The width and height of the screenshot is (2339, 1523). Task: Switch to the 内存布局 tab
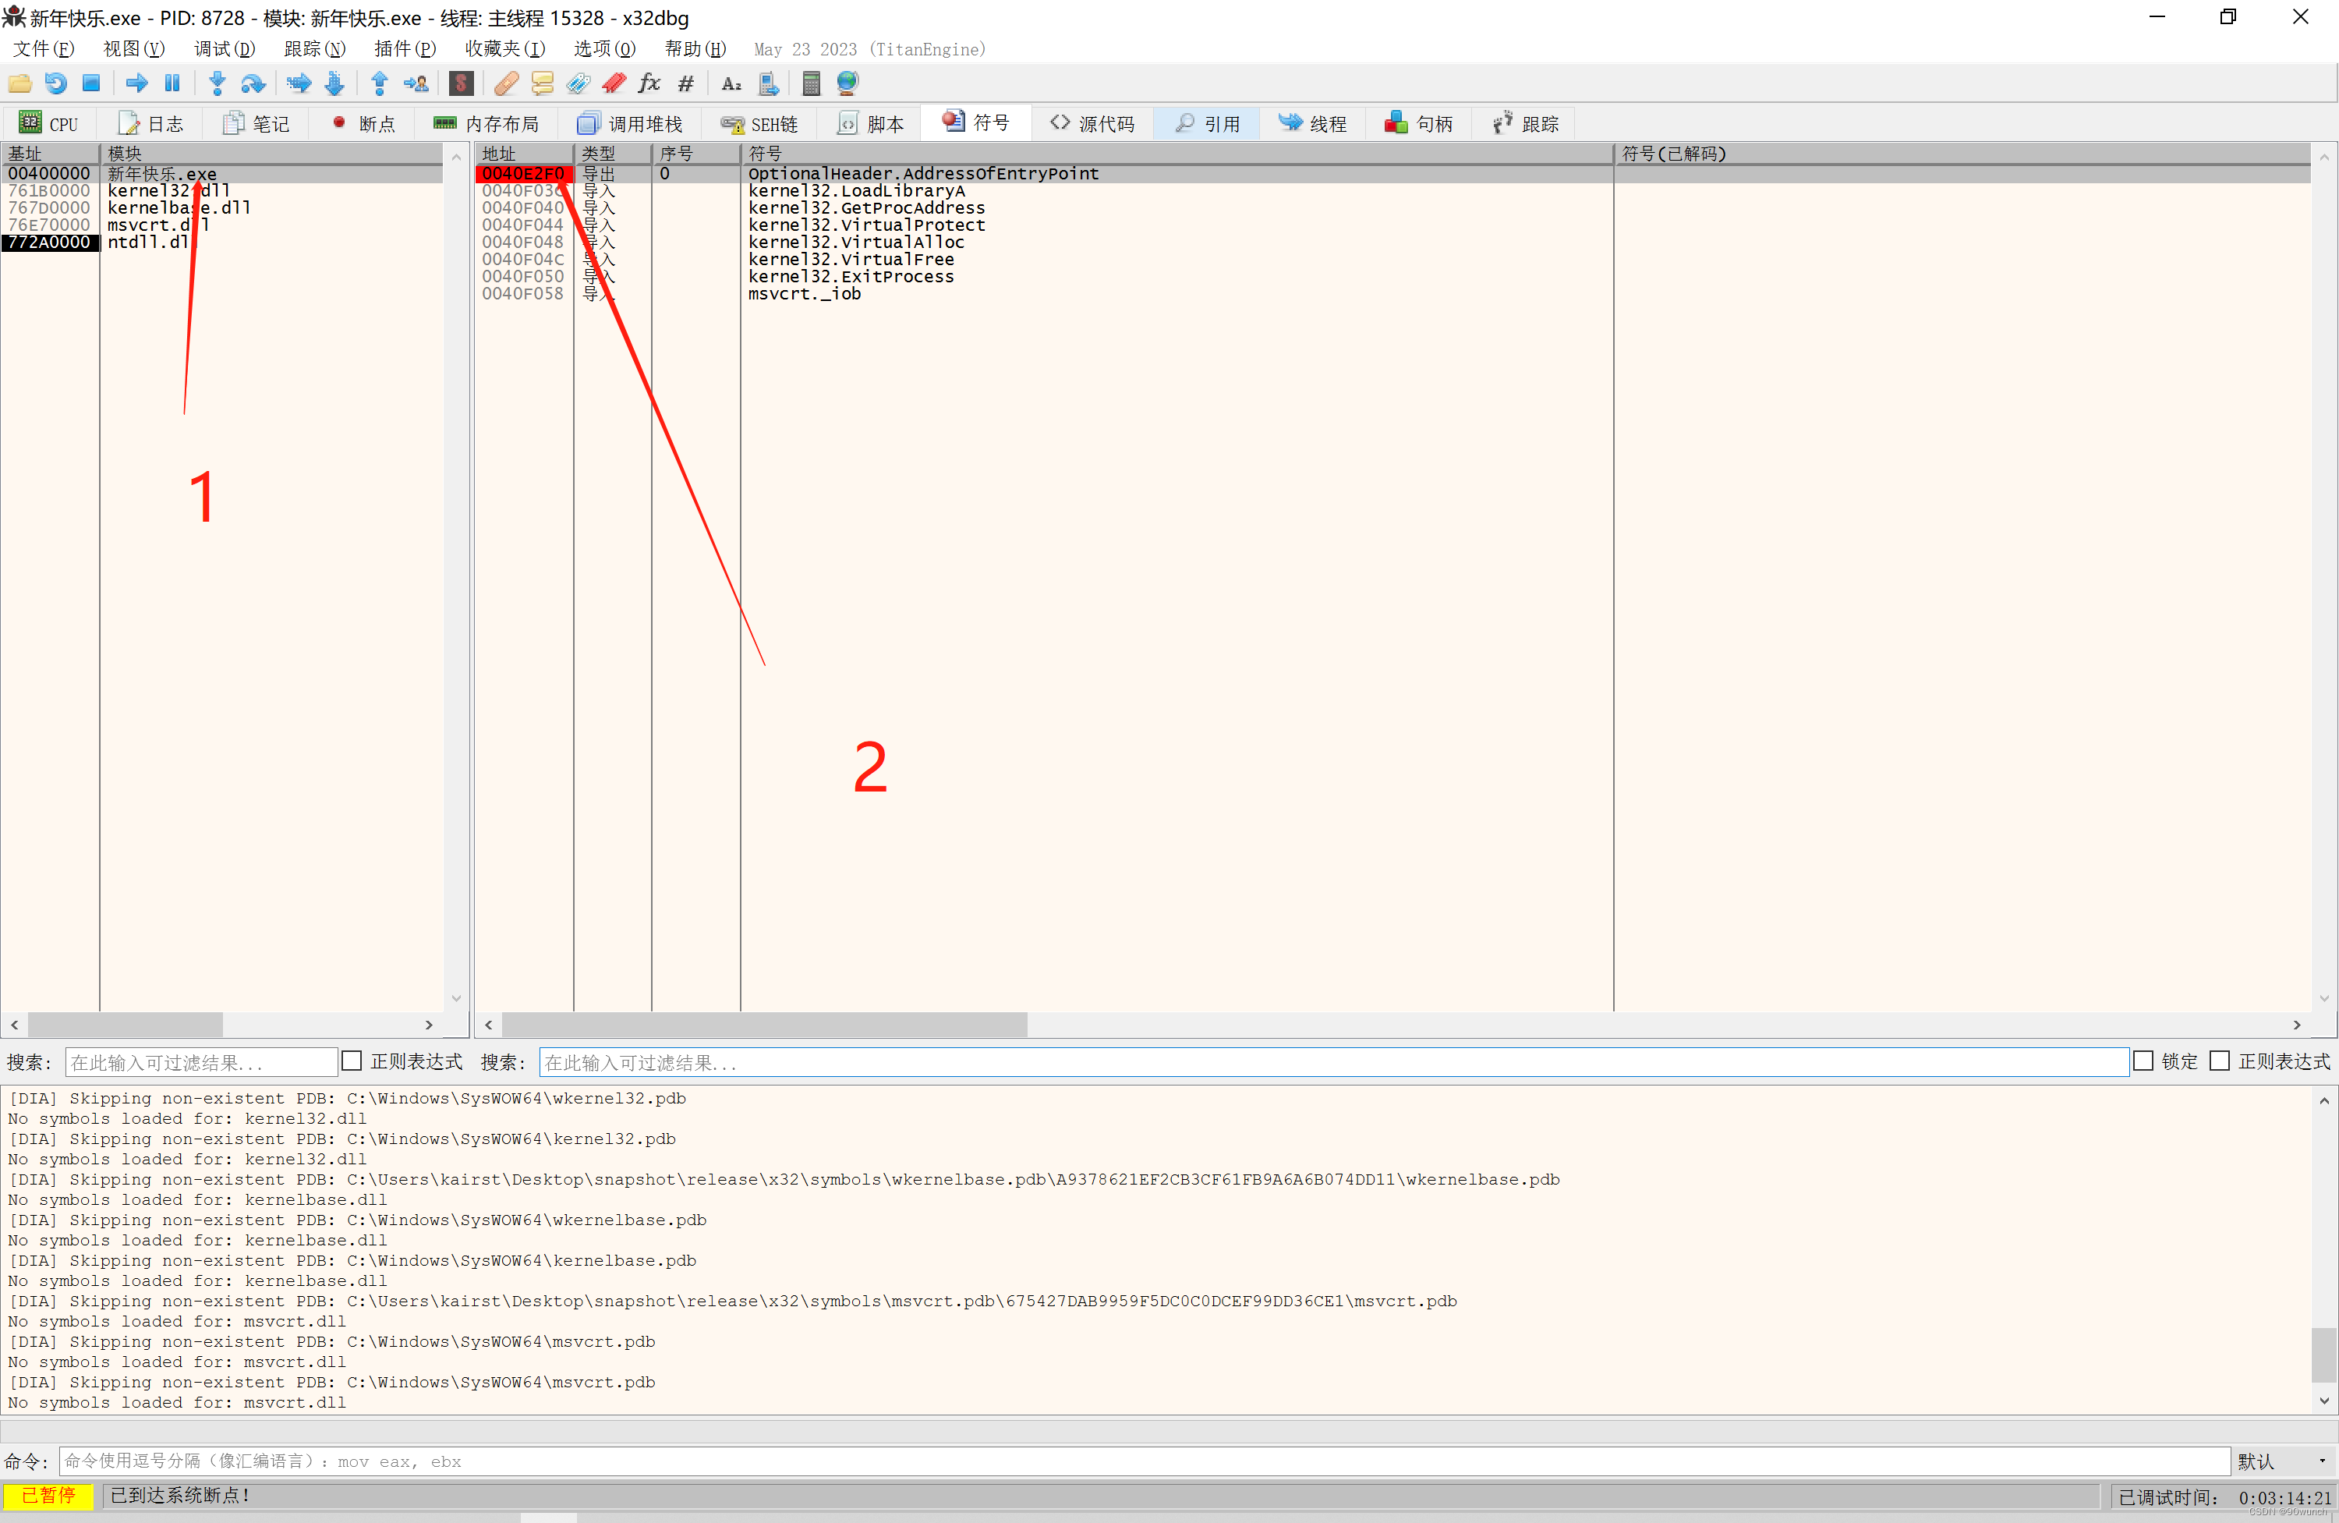tap(487, 124)
